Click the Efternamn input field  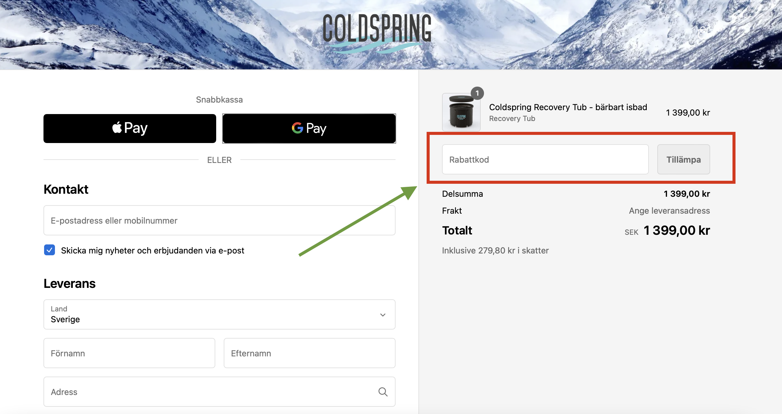(x=309, y=353)
